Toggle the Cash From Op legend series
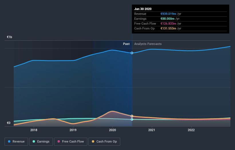Image resolution: width=235 pixels, height=150 pixels. pos(104,142)
